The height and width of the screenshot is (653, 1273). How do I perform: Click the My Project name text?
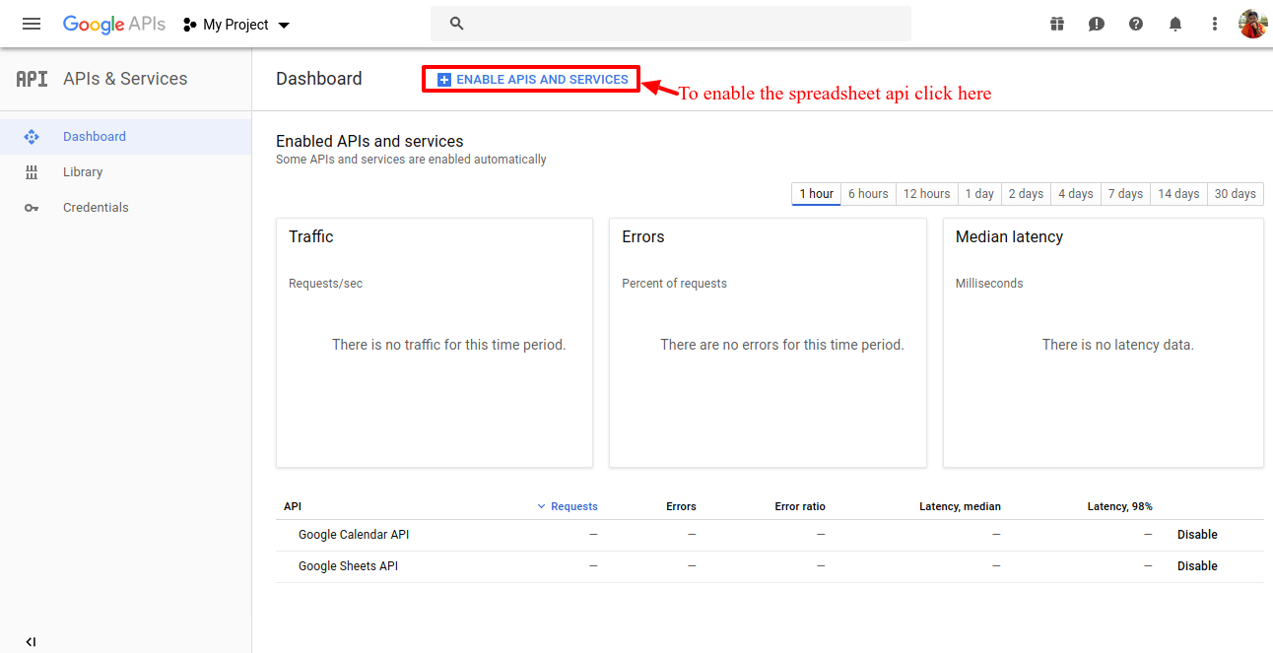(x=235, y=25)
